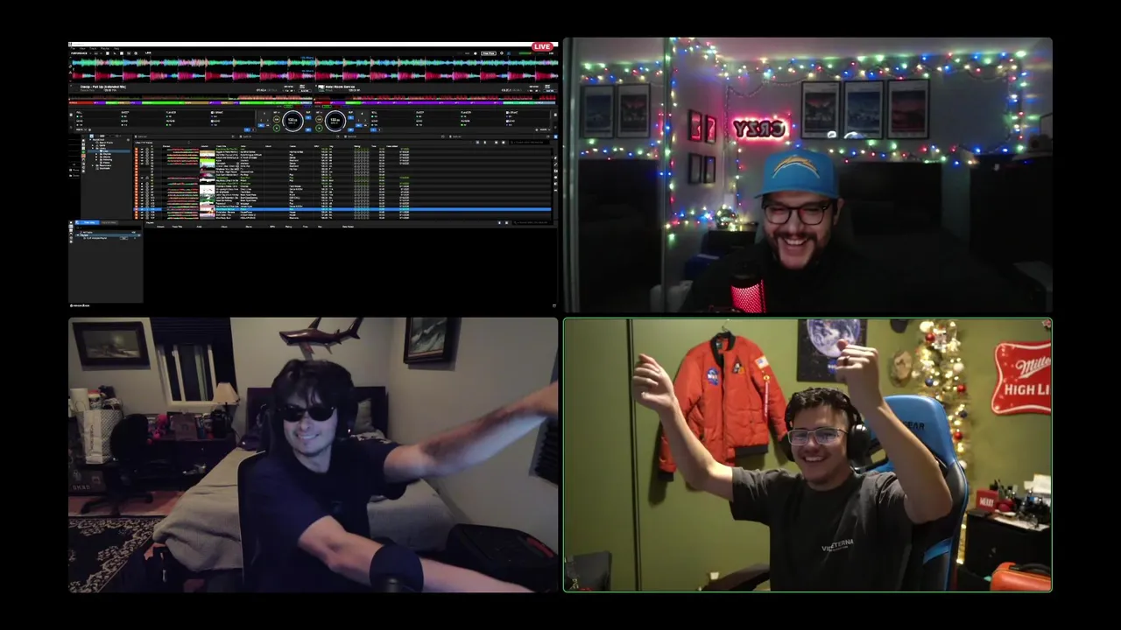Sort tracks by BPM column header
The height and width of the screenshot is (630, 1121).
tap(317, 146)
